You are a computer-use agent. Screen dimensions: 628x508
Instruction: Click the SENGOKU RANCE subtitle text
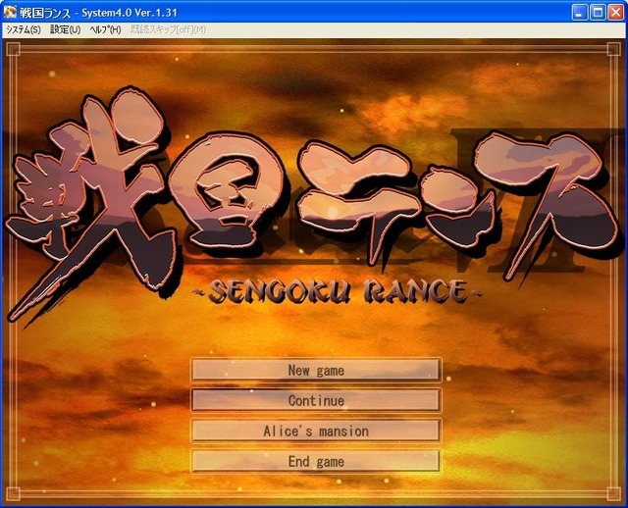coord(338,291)
